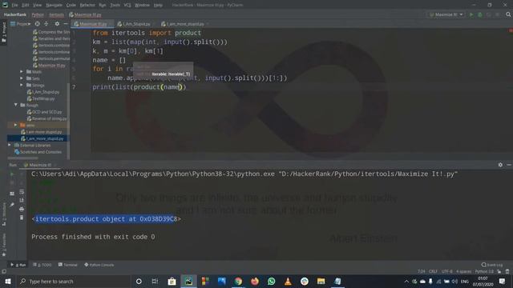
Task: Collapse all in Project panel toolbar
Action: coord(46,24)
